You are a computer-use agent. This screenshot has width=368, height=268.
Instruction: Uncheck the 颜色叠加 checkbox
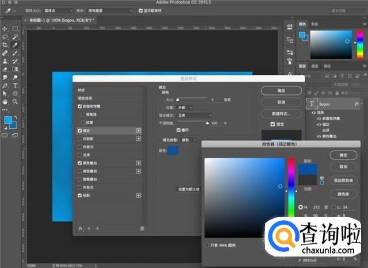tap(80, 163)
